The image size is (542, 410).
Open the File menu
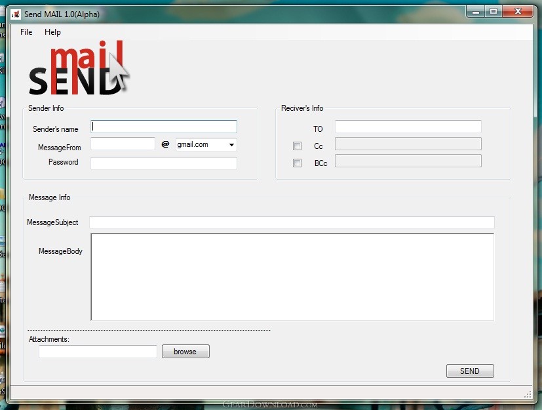(x=26, y=32)
